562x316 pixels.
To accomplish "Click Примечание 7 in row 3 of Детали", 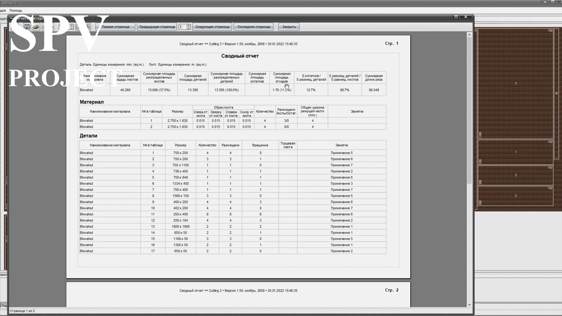I will coord(341,165).
